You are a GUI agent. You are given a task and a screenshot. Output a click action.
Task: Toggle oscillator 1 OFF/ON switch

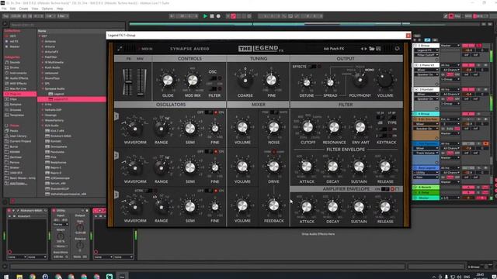coord(209,112)
